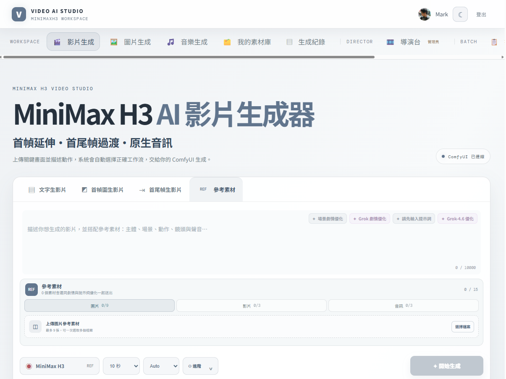This screenshot has width=506, height=379.
Task: Select the 影片 0/3 reference type
Action: 251,306
